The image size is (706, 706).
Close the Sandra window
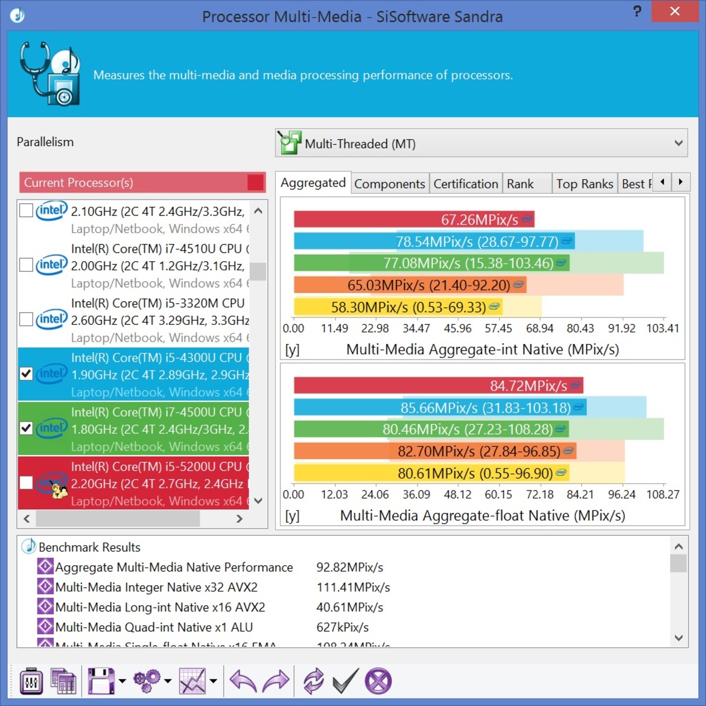674,11
